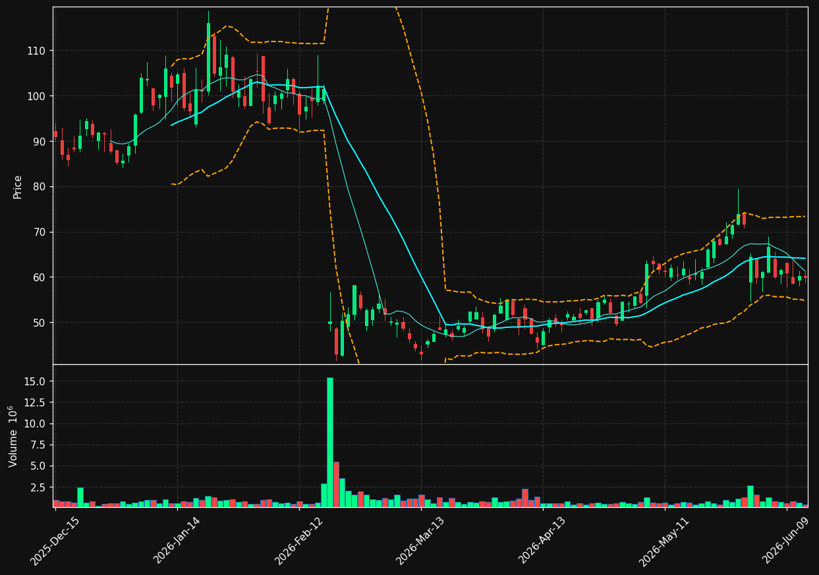Click the tall red volume bar after the spike
This screenshot has height=575, width=819.
click(336, 484)
